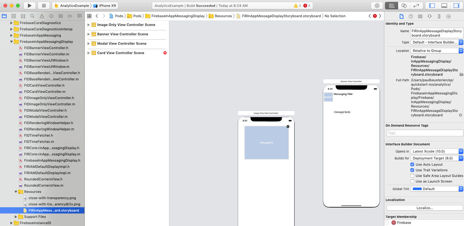
Task: Show the Quick Help inspector
Action: [411, 16]
